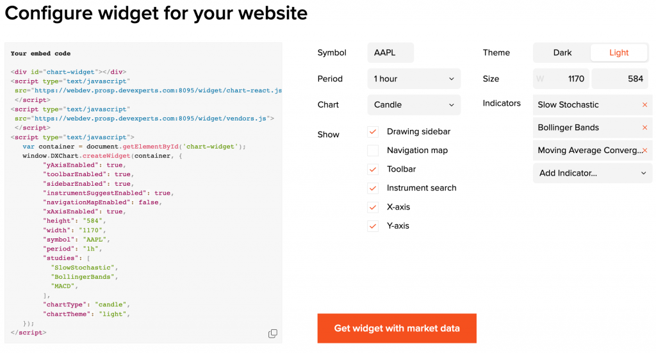Click the vendors.js script URL in code
Viewport: 656px width, 353px height.
(151, 119)
